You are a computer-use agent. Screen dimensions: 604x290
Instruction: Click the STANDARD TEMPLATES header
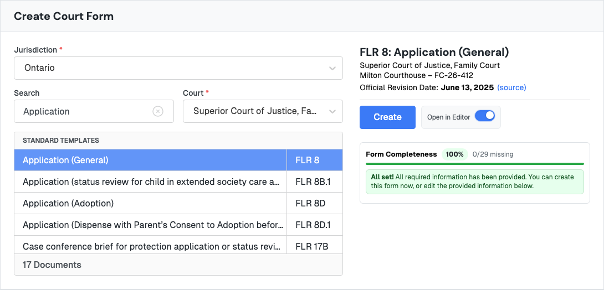point(178,141)
